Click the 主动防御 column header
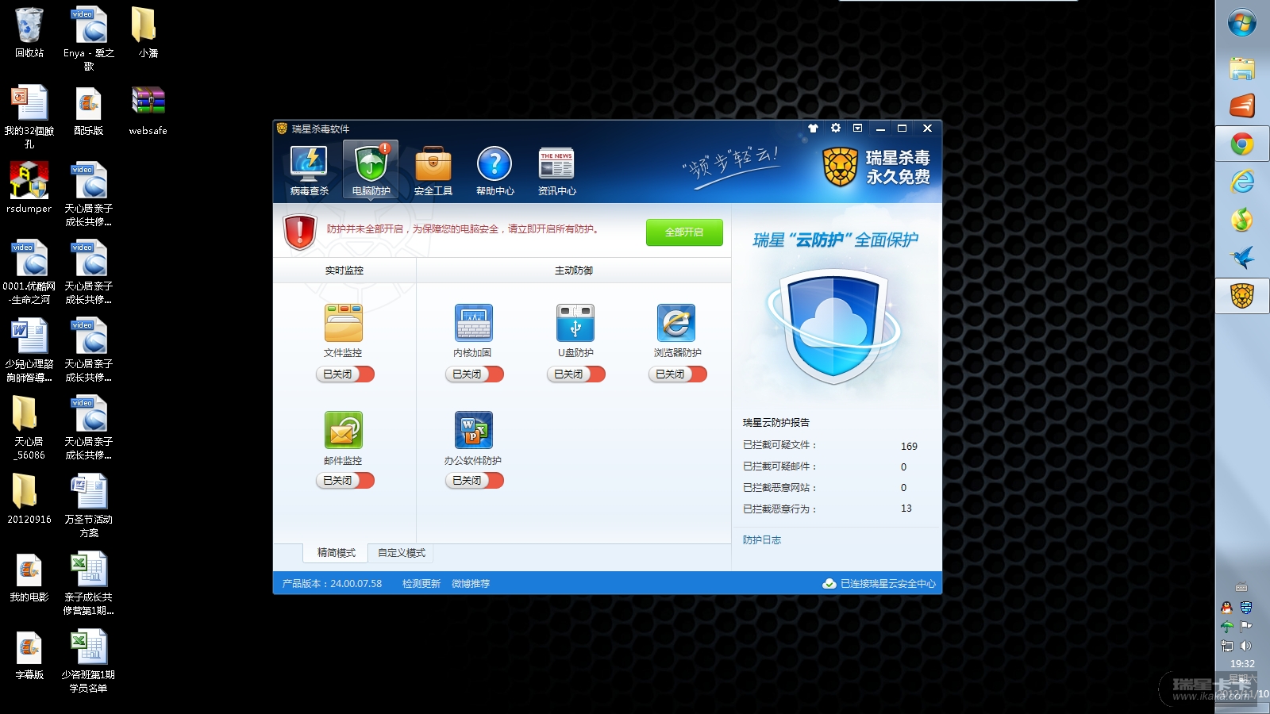The height and width of the screenshot is (714, 1270). pos(573,271)
